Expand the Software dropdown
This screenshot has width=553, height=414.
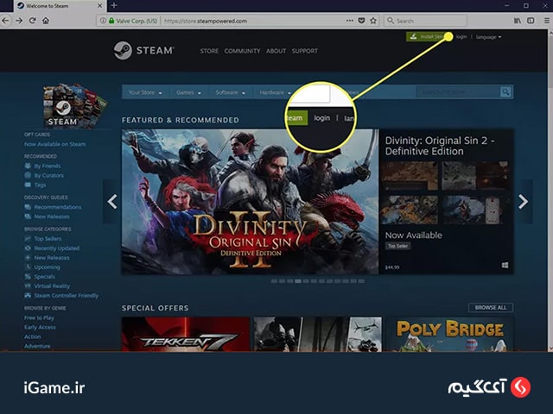(230, 92)
